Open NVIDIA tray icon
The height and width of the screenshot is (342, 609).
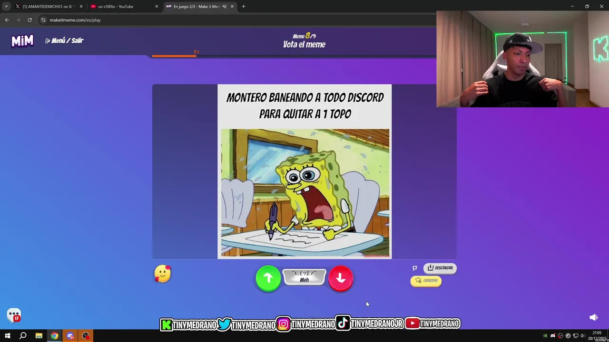pos(545,336)
